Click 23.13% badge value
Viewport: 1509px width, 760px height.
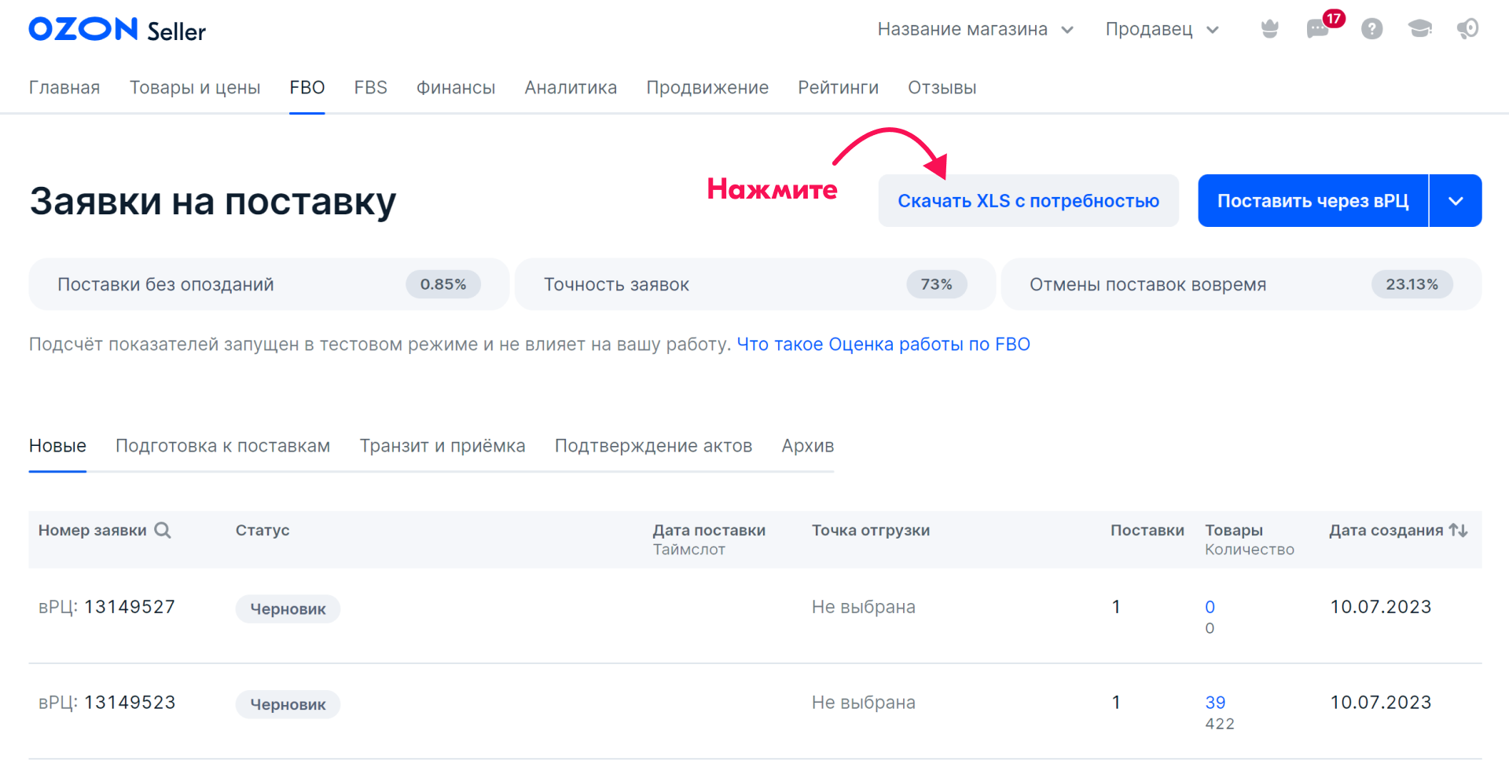point(1412,284)
